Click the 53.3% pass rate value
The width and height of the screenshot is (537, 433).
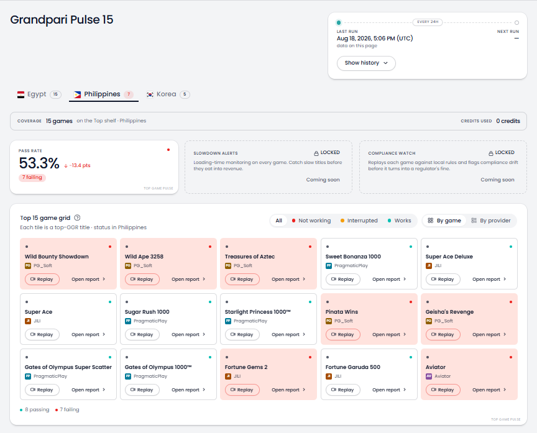(39, 163)
